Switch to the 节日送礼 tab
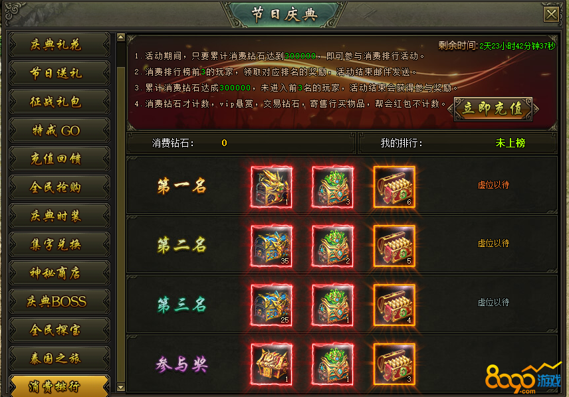569x397 pixels. pos(59,73)
